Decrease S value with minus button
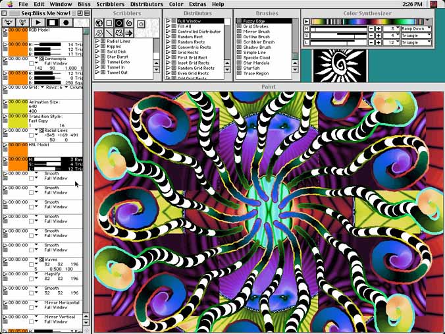The width and height of the screenshot is (445, 334). 371,36
